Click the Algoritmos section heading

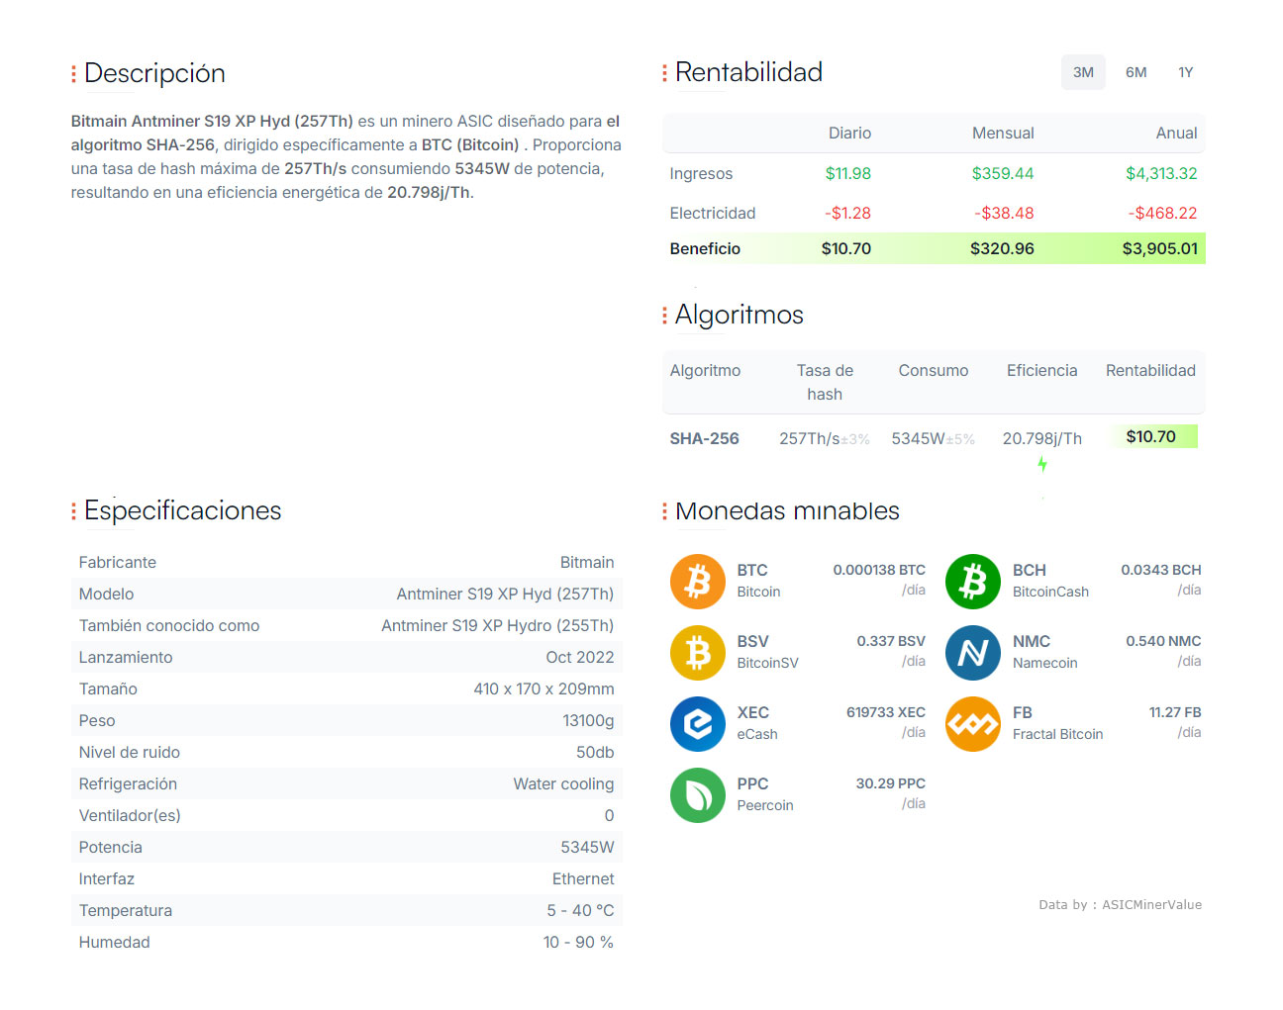coord(739,315)
